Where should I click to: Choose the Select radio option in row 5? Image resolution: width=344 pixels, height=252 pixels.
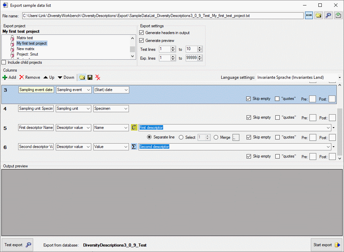(181, 137)
